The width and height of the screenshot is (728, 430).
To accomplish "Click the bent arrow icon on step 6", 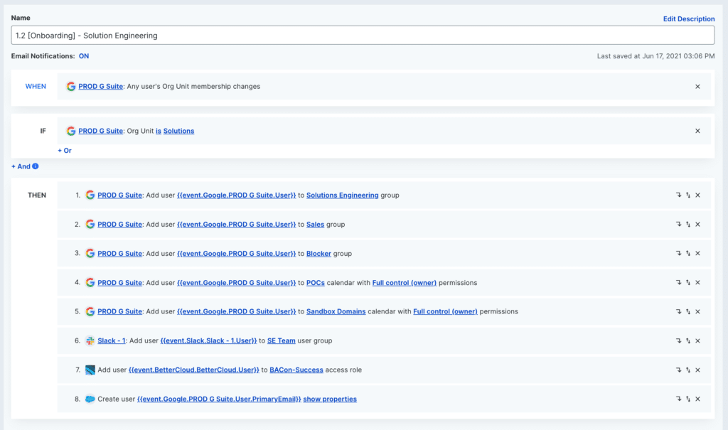I will 678,341.
